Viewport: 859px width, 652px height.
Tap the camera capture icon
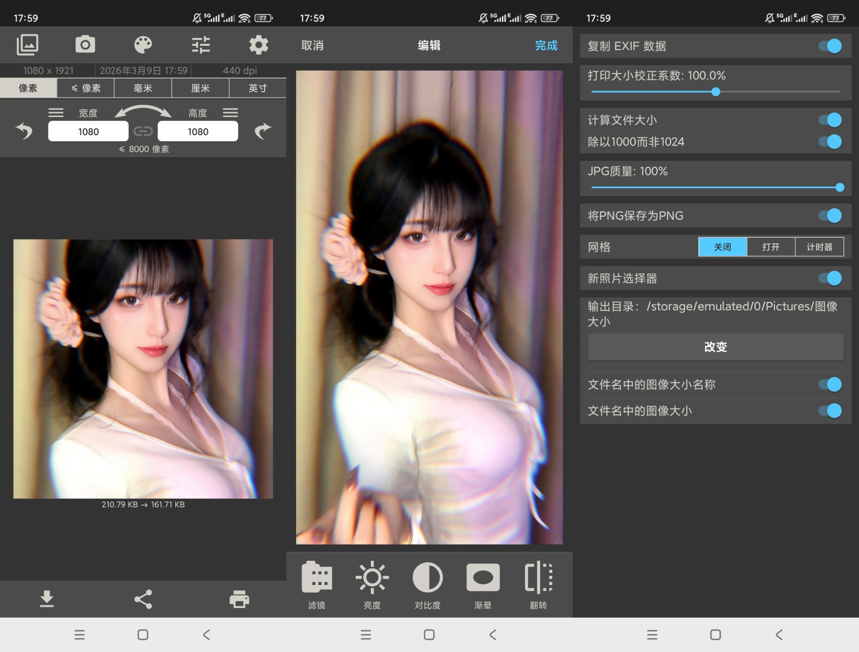85,45
